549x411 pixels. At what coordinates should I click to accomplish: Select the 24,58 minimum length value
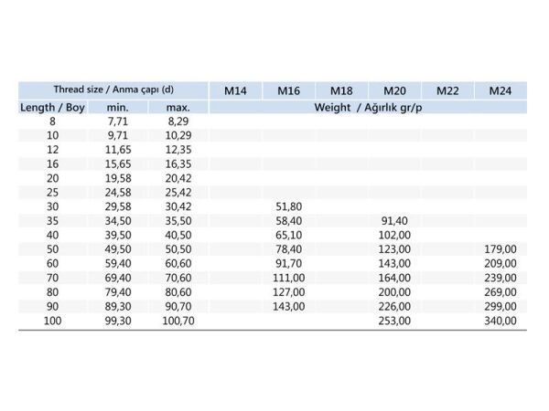[117, 192]
